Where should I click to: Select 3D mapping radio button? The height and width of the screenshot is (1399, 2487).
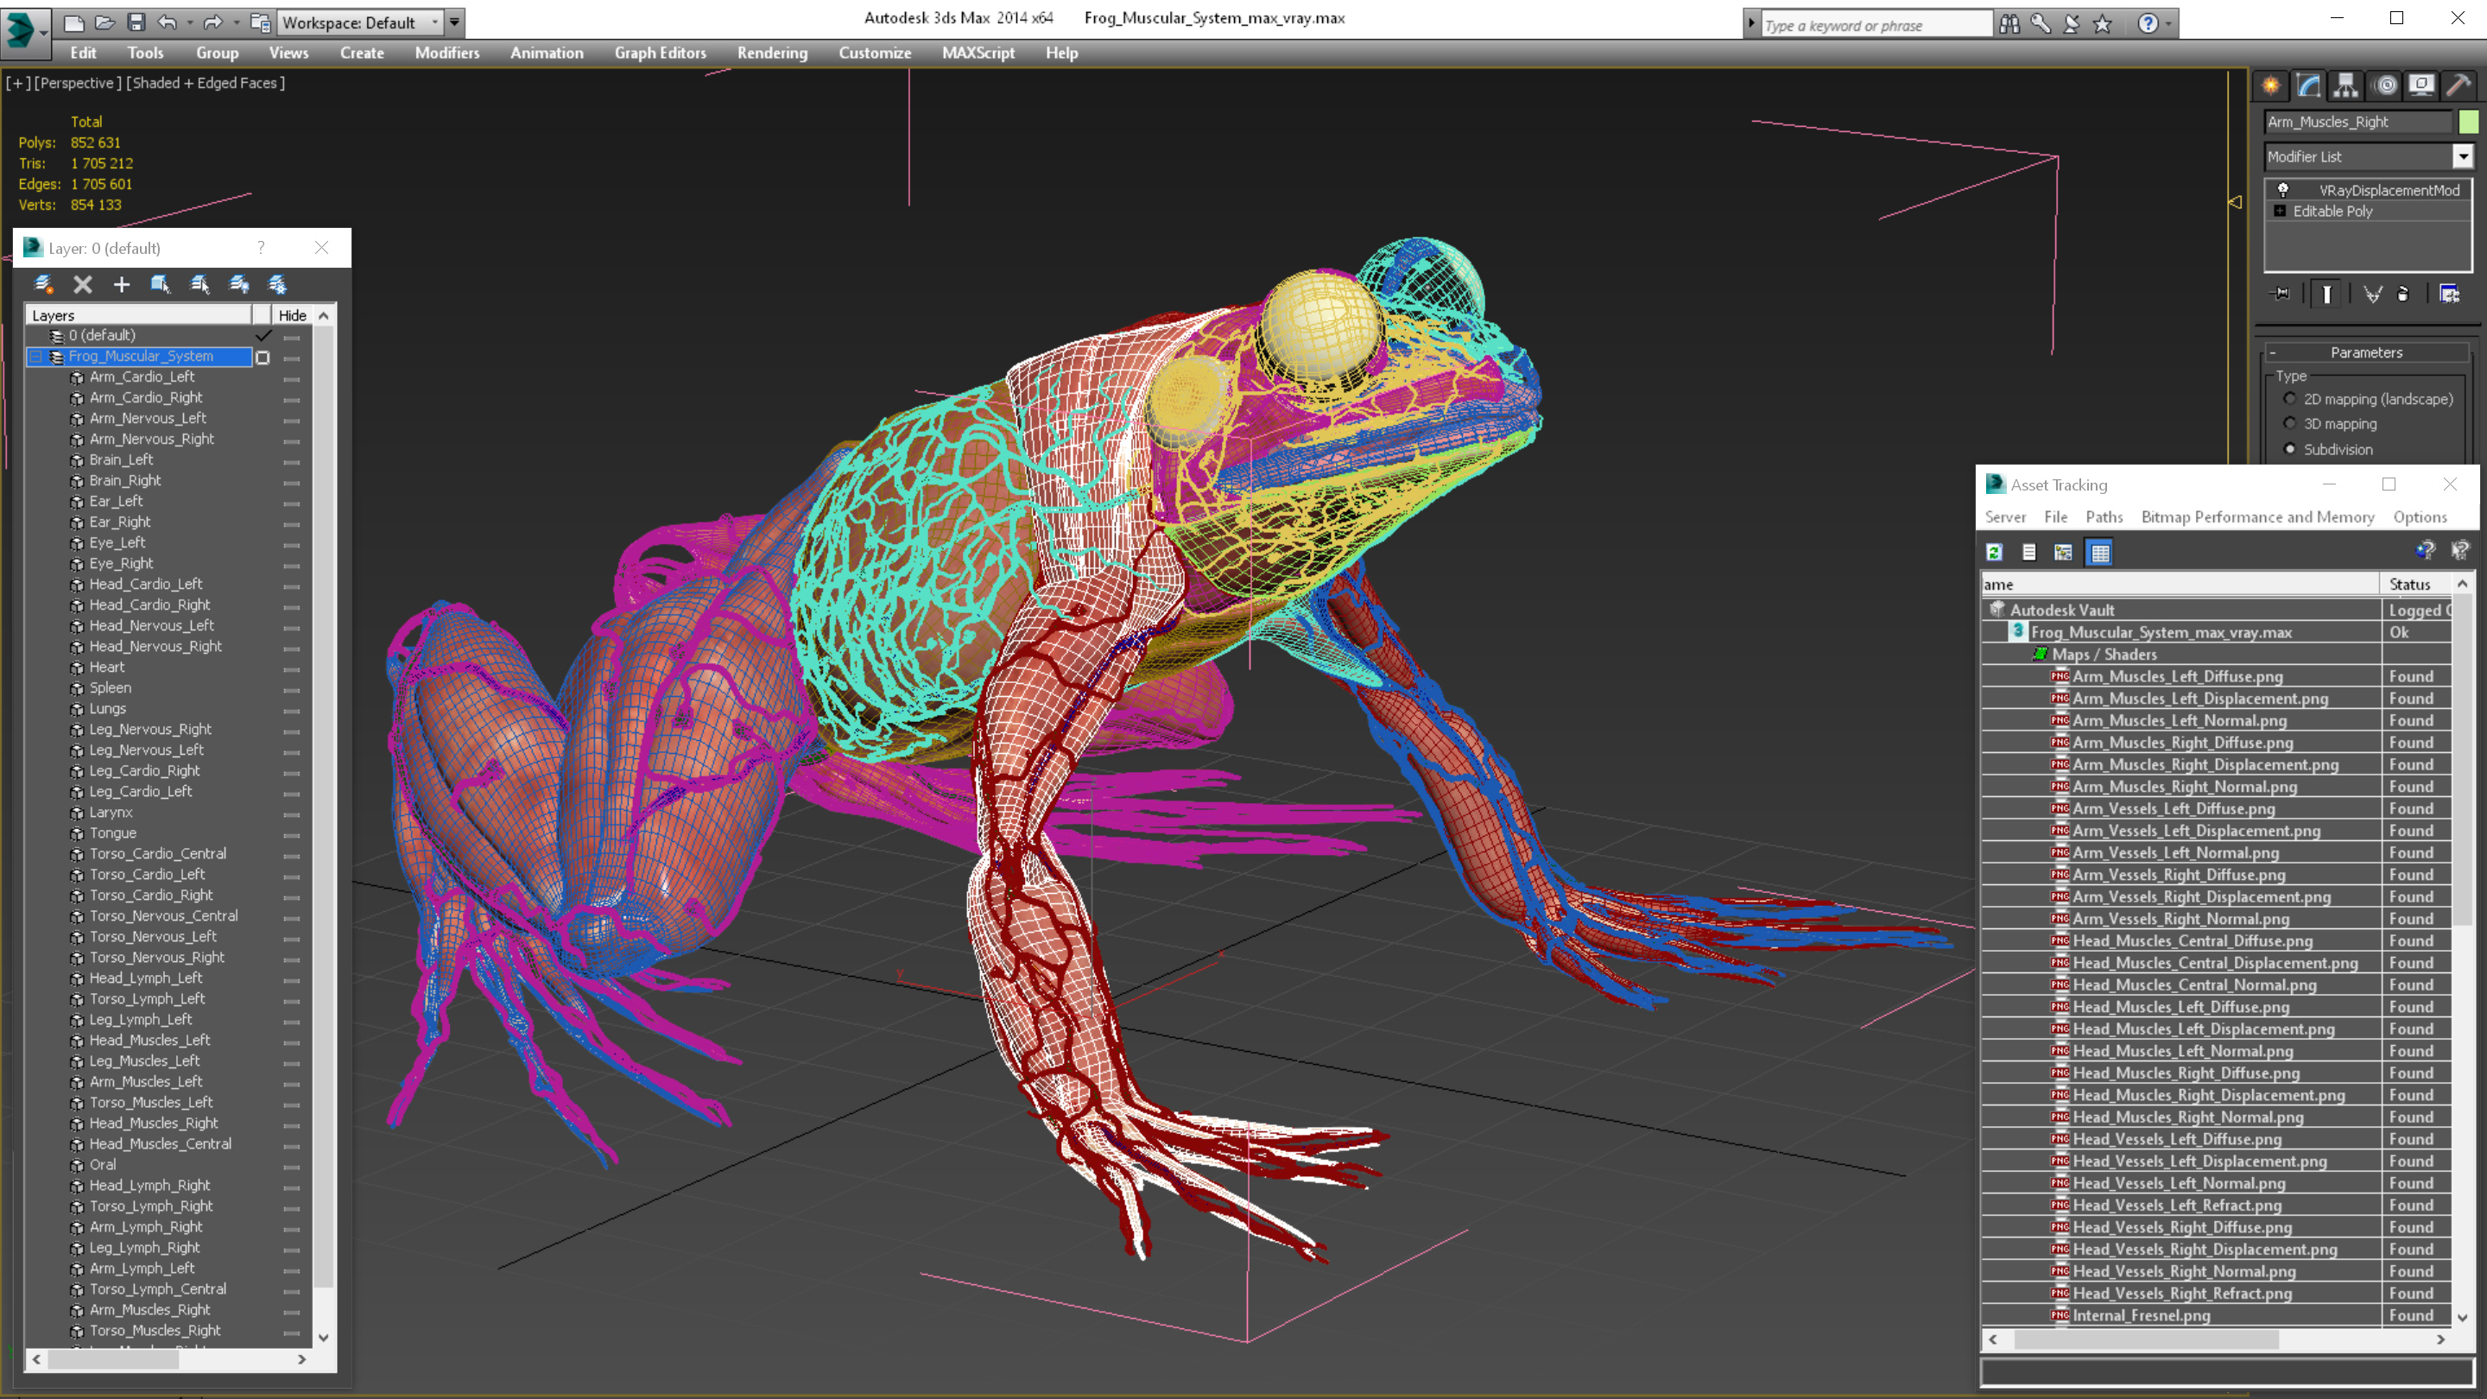pos(2289,424)
